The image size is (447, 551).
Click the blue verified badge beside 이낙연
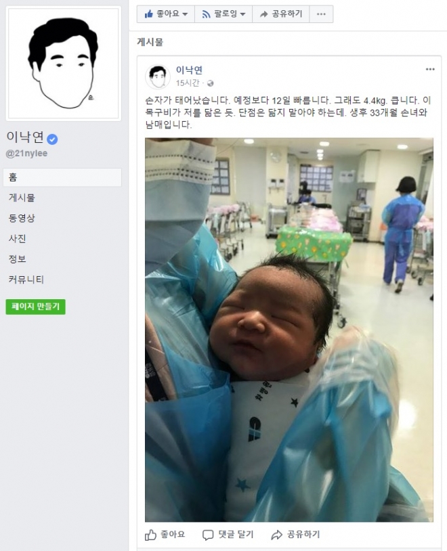52,139
